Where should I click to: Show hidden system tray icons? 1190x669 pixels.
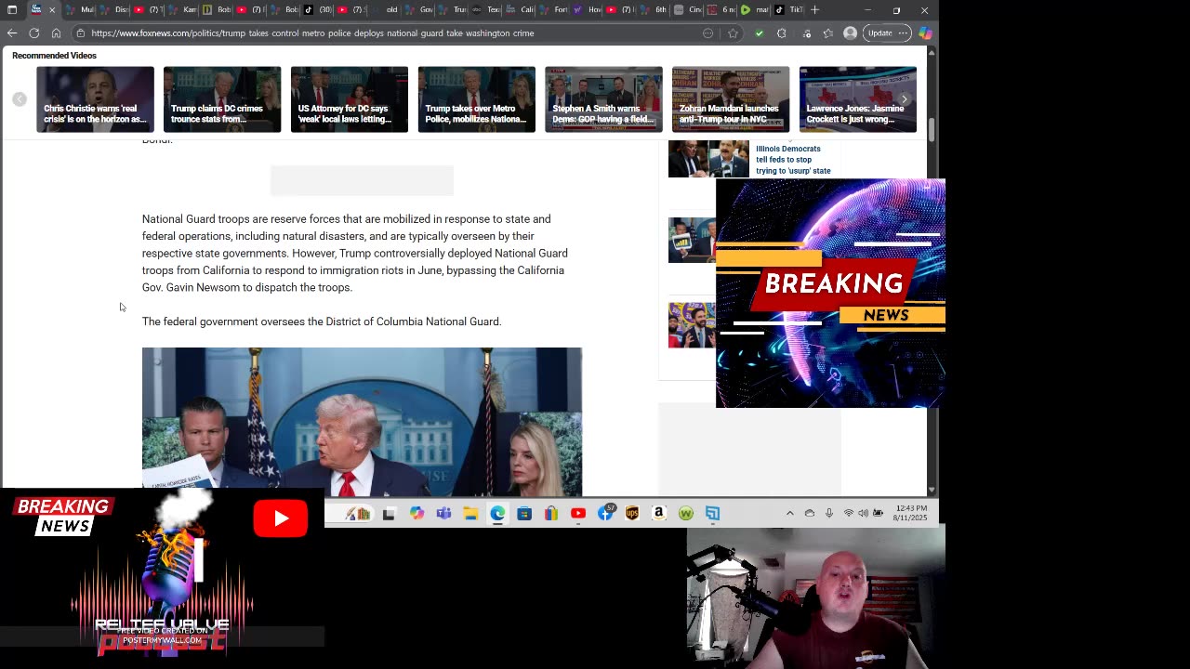(790, 513)
